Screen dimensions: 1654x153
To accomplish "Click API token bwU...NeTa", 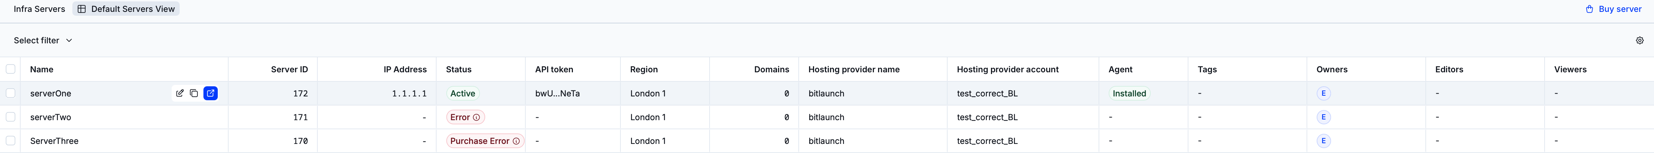I will pyautogui.click(x=557, y=93).
